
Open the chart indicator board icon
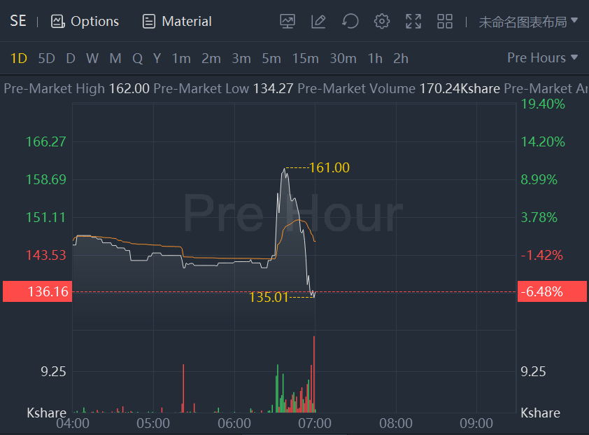(x=288, y=21)
